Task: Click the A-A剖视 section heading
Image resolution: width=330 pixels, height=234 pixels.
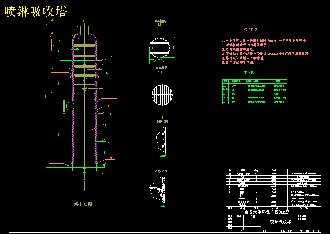Action: [160, 21]
